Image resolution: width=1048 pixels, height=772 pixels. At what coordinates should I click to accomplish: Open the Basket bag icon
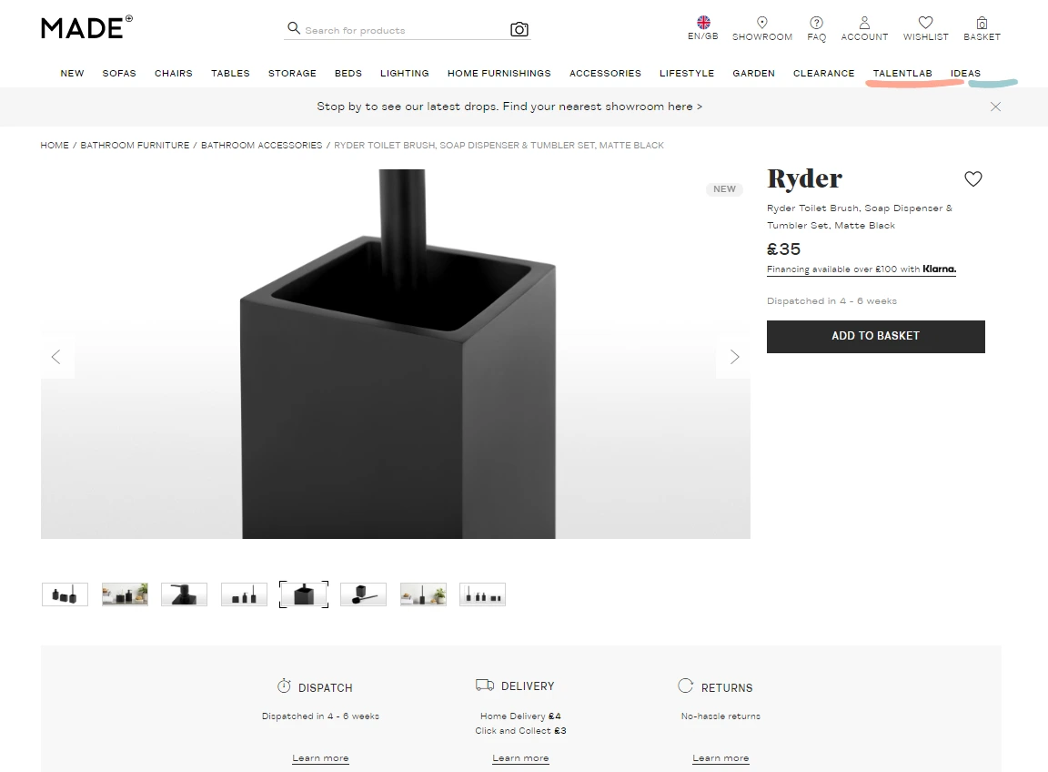[982, 23]
